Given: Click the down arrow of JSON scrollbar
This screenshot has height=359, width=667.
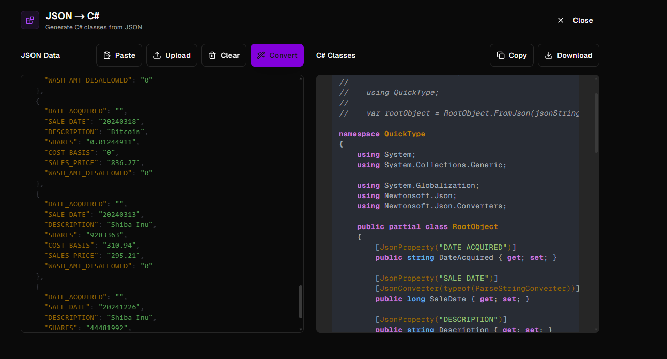Looking at the screenshot, I should click(x=301, y=329).
